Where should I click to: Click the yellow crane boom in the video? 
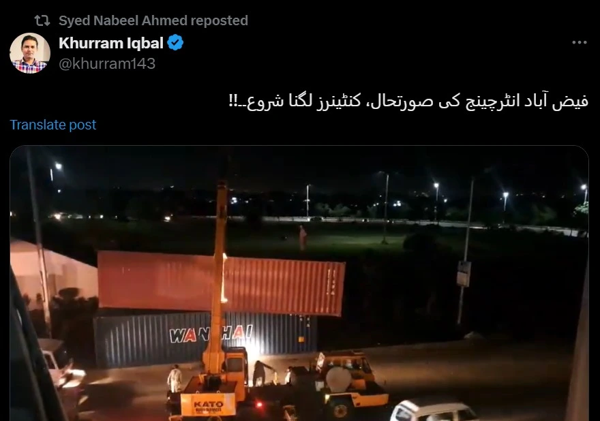click(x=220, y=268)
